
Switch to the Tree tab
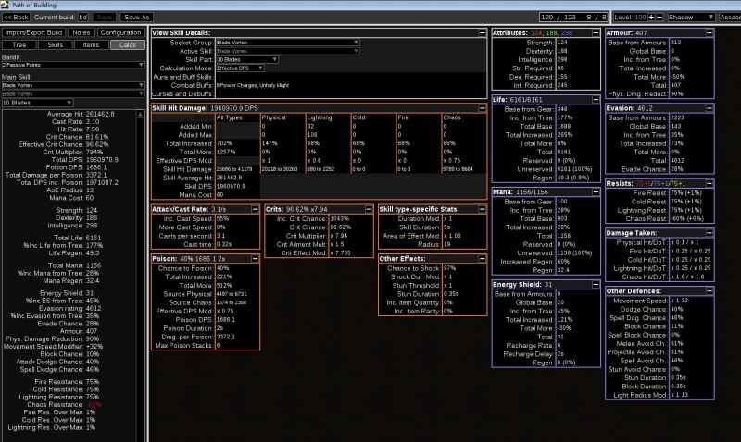pyautogui.click(x=19, y=44)
